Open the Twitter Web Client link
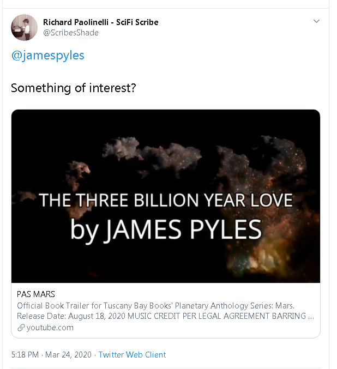This screenshot has height=369, width=337. click(x=132, y=355)
